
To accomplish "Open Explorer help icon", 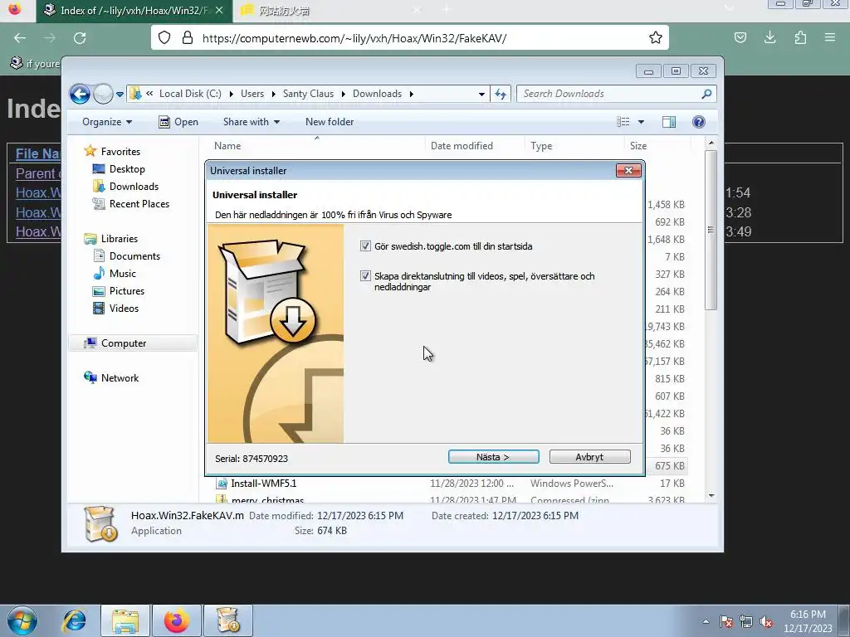I will [699, 122].
